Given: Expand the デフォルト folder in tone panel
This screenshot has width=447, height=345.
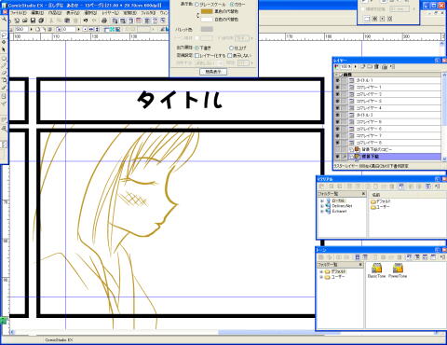Looking at the screenshot, I should pos(321,271).
